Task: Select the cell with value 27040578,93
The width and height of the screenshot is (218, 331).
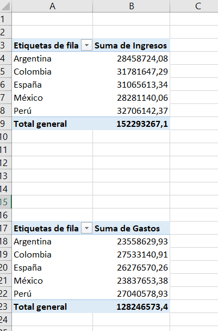Action: (x=132, y=294)
